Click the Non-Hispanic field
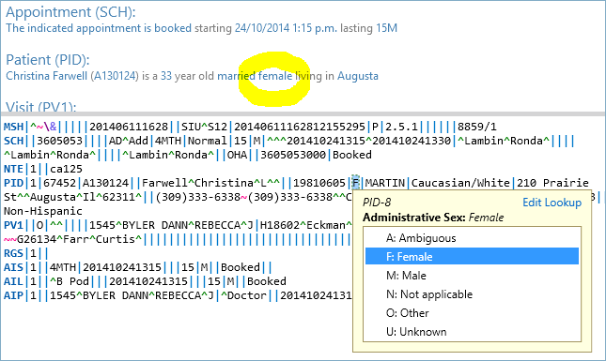This screenshot has height=361, width=606. pyautogui.click(x=43, y=211)
